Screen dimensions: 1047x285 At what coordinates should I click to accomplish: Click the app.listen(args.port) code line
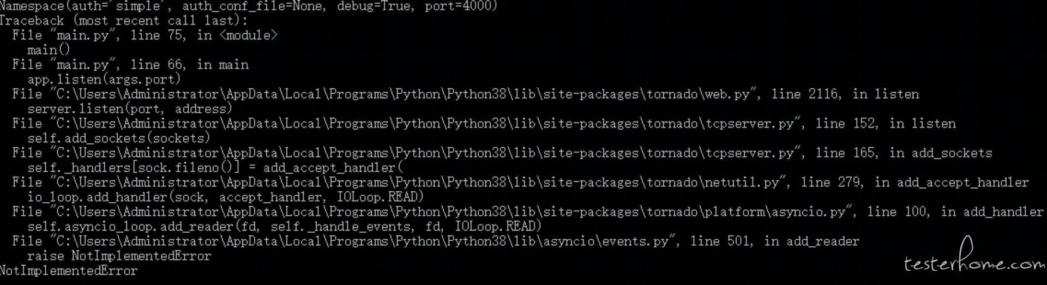click(x=104, y=80)
